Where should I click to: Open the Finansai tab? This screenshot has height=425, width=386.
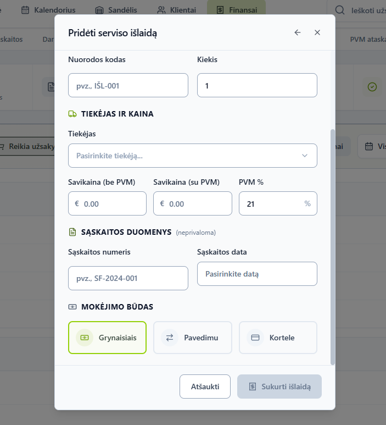(x=236, y=10)
